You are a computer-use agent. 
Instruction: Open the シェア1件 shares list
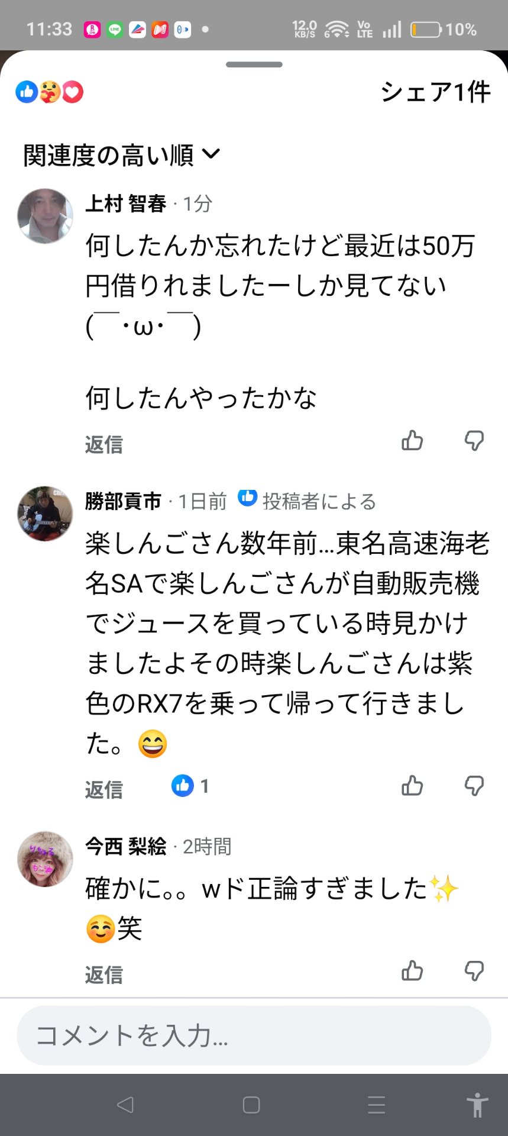pyautogui.click(x=435, y=92)
